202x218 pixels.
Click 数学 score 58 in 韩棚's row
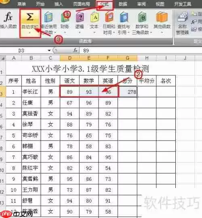[x=89, y=146]
